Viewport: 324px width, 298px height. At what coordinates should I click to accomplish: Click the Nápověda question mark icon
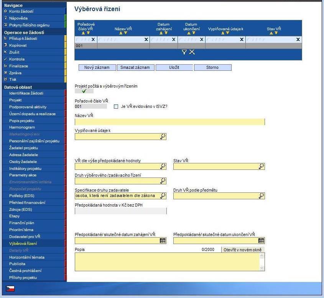pos(6,18)
